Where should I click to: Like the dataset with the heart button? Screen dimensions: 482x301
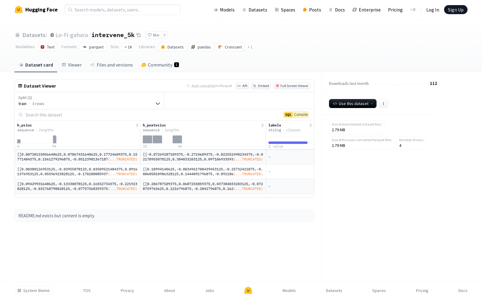(x=153, y=35)
